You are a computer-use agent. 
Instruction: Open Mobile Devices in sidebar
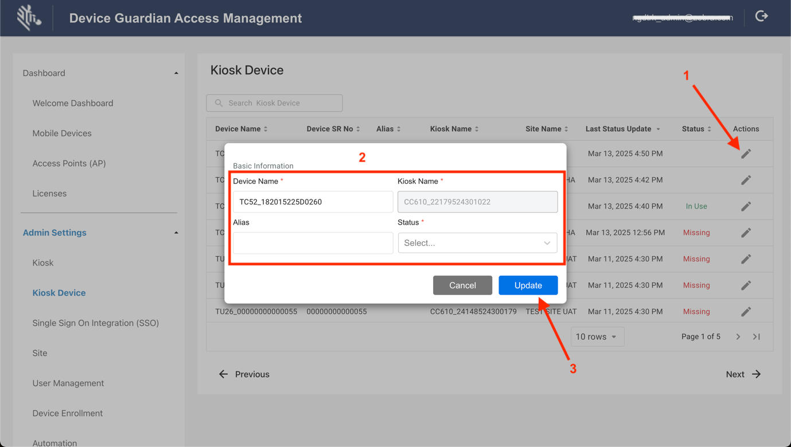coord(62,134)
